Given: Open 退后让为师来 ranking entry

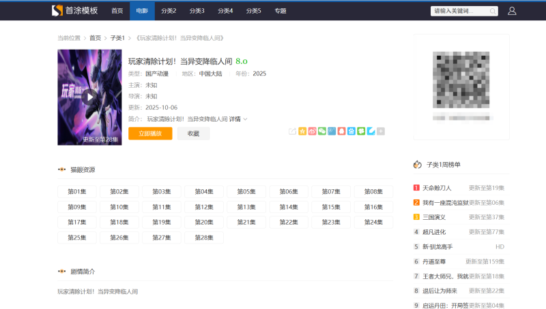Looking at the screenshot, I should point(440,291).
